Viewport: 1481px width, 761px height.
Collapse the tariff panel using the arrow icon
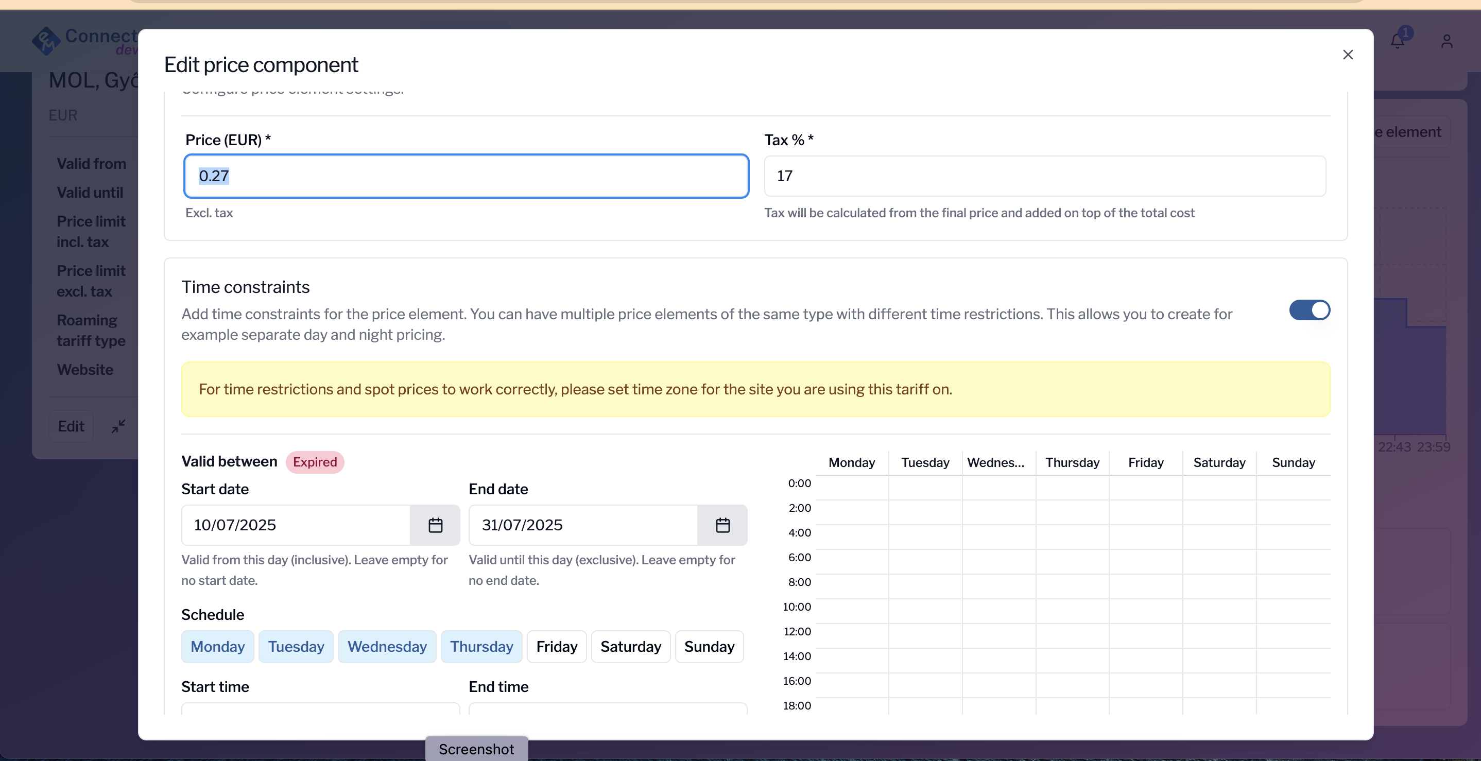(117, 426)
